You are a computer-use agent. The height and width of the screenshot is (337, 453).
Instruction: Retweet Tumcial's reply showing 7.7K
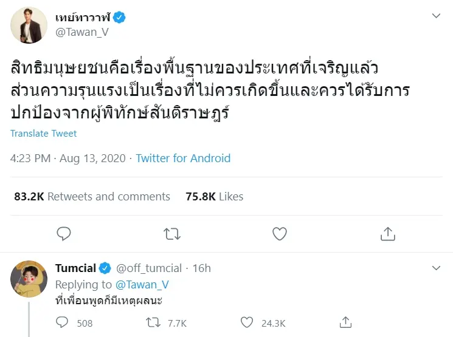point(154,322)
